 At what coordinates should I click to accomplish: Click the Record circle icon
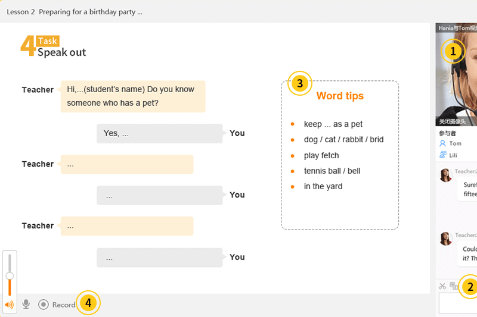click(x=43, y=305)
